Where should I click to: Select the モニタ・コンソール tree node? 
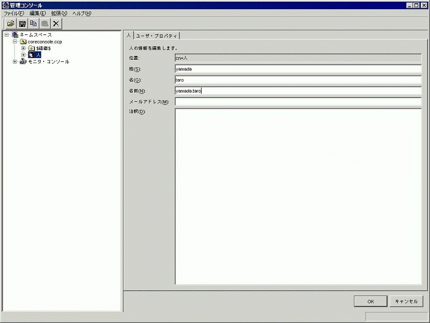48,62
